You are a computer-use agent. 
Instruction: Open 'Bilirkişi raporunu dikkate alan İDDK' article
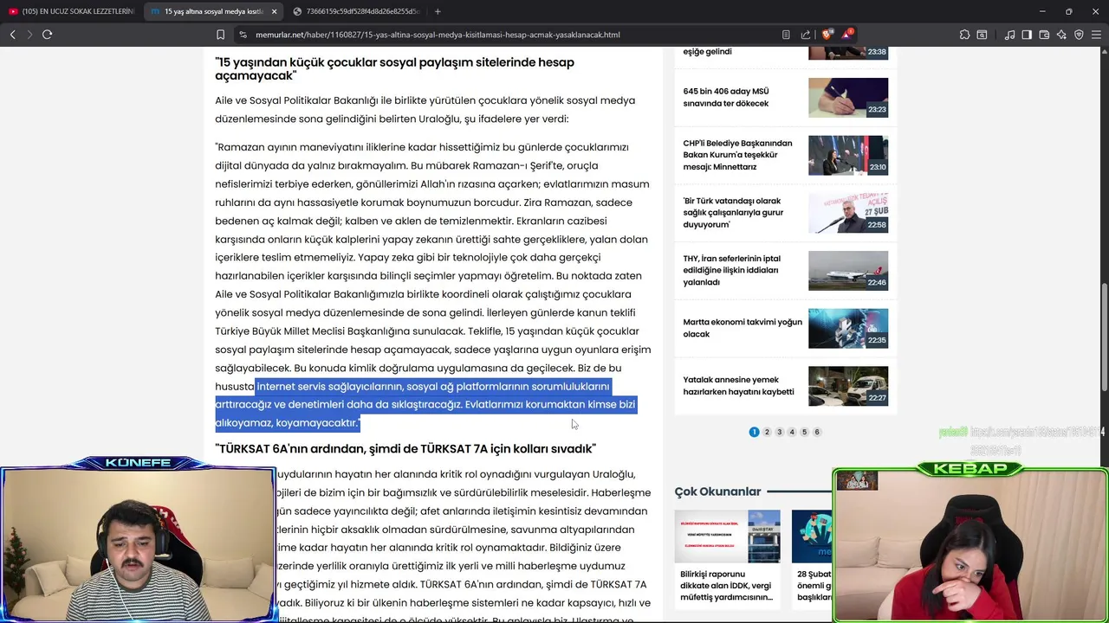[x=727, y=586]
